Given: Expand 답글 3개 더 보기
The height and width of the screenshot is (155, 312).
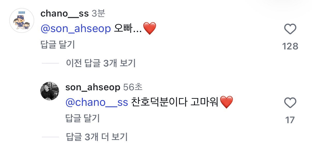Looking at the screenshot, I should (97, 137).
